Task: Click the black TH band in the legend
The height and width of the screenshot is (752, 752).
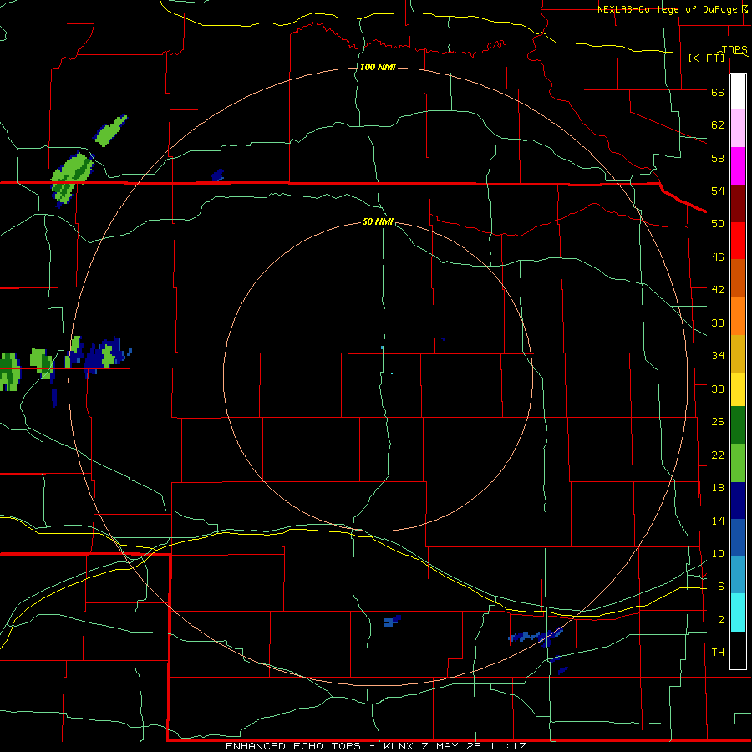Action: click(738, 649)
